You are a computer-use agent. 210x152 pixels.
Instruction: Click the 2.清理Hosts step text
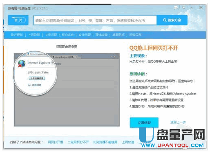tap(163, 94)
